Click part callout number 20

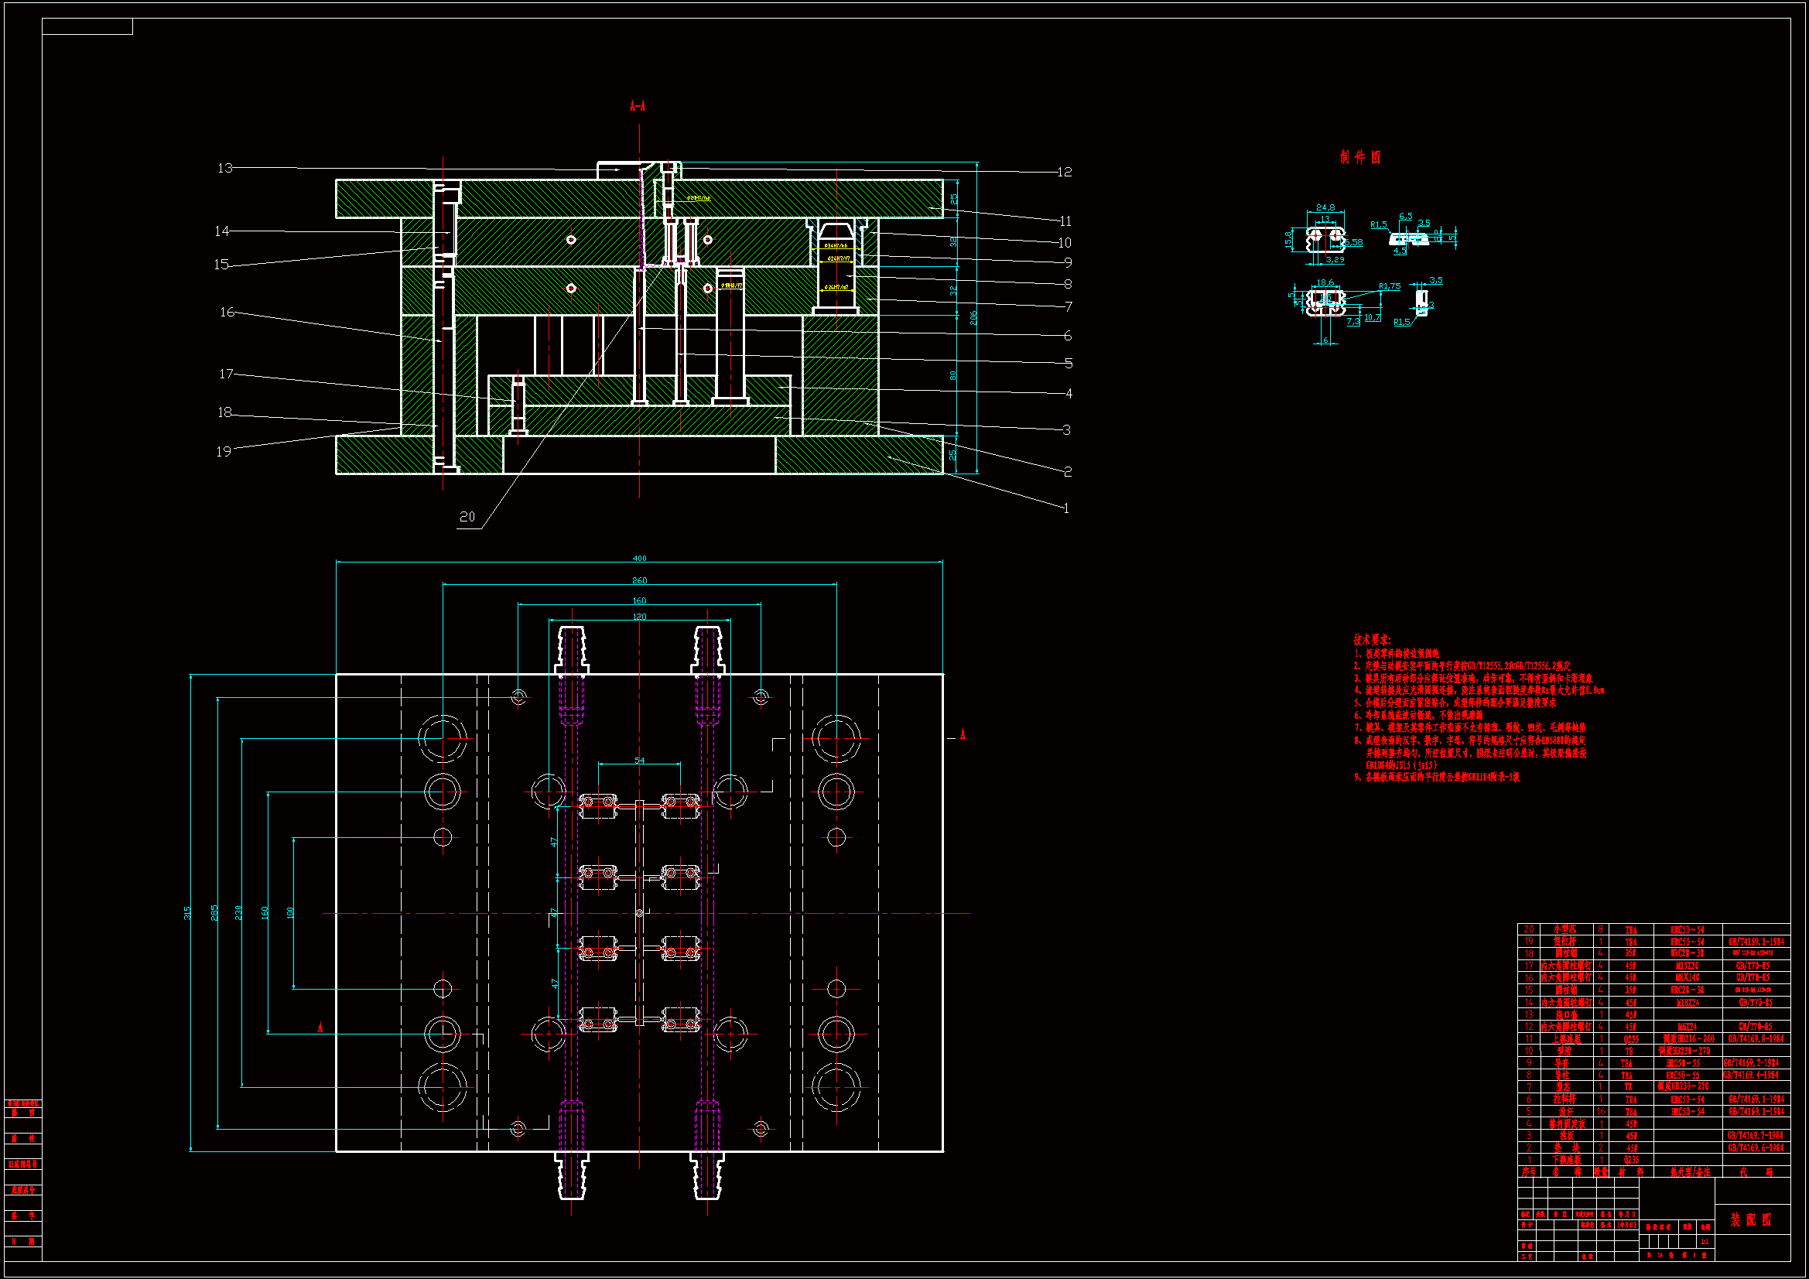[467, 517]
